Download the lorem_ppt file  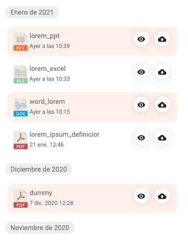pyautogui.click(x=162, y=39)
